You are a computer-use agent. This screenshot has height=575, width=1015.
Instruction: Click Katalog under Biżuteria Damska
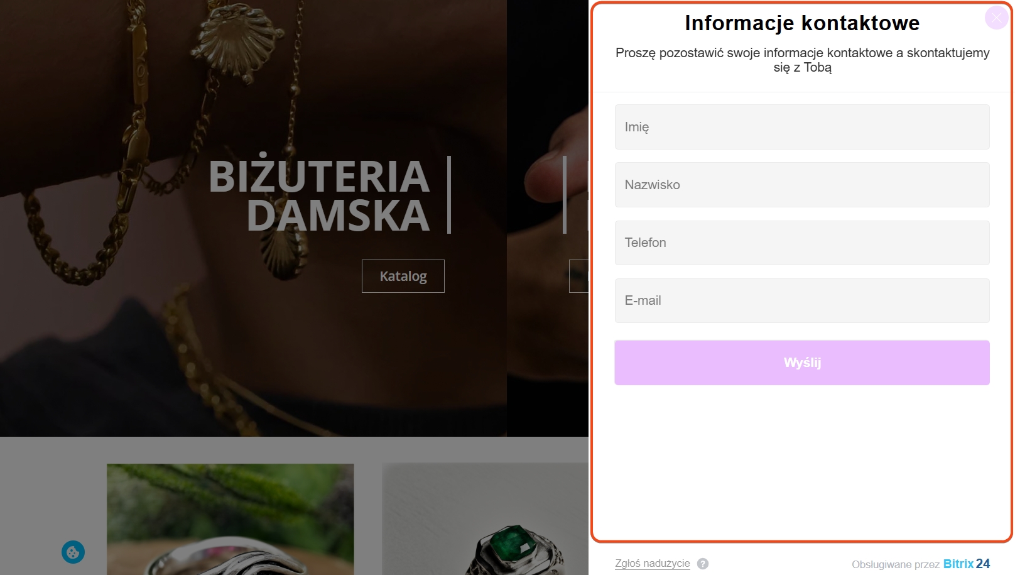coord(403,276)
